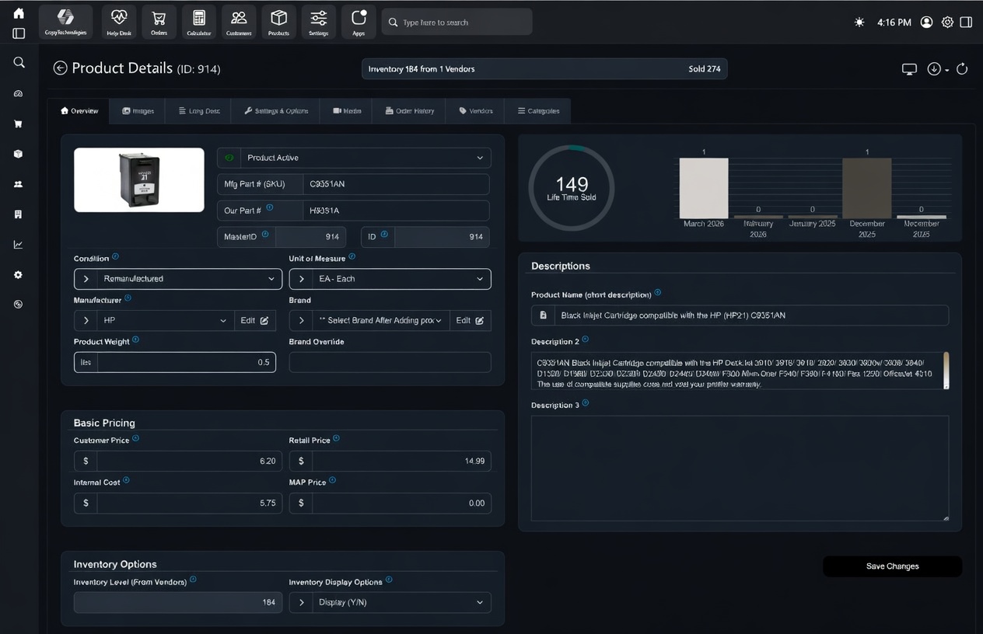Click the Customer Price input field
Screen dimensions: 983x634
(187, 462)
